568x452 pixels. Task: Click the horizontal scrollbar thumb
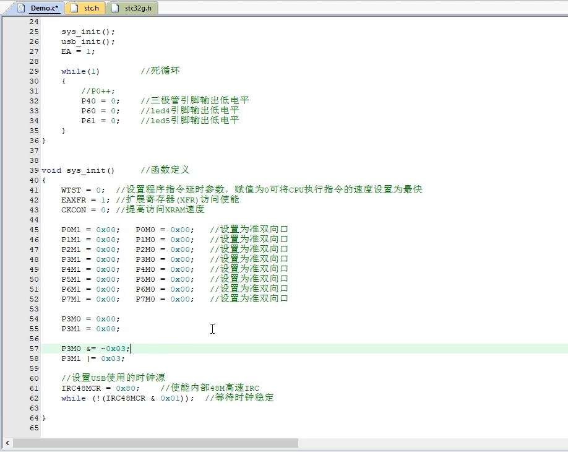tap(155, 443)
